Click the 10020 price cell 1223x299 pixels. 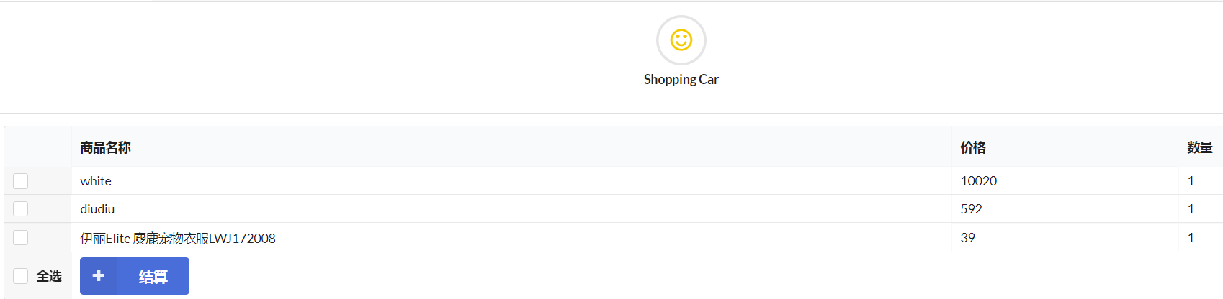[x=978, y=181]
